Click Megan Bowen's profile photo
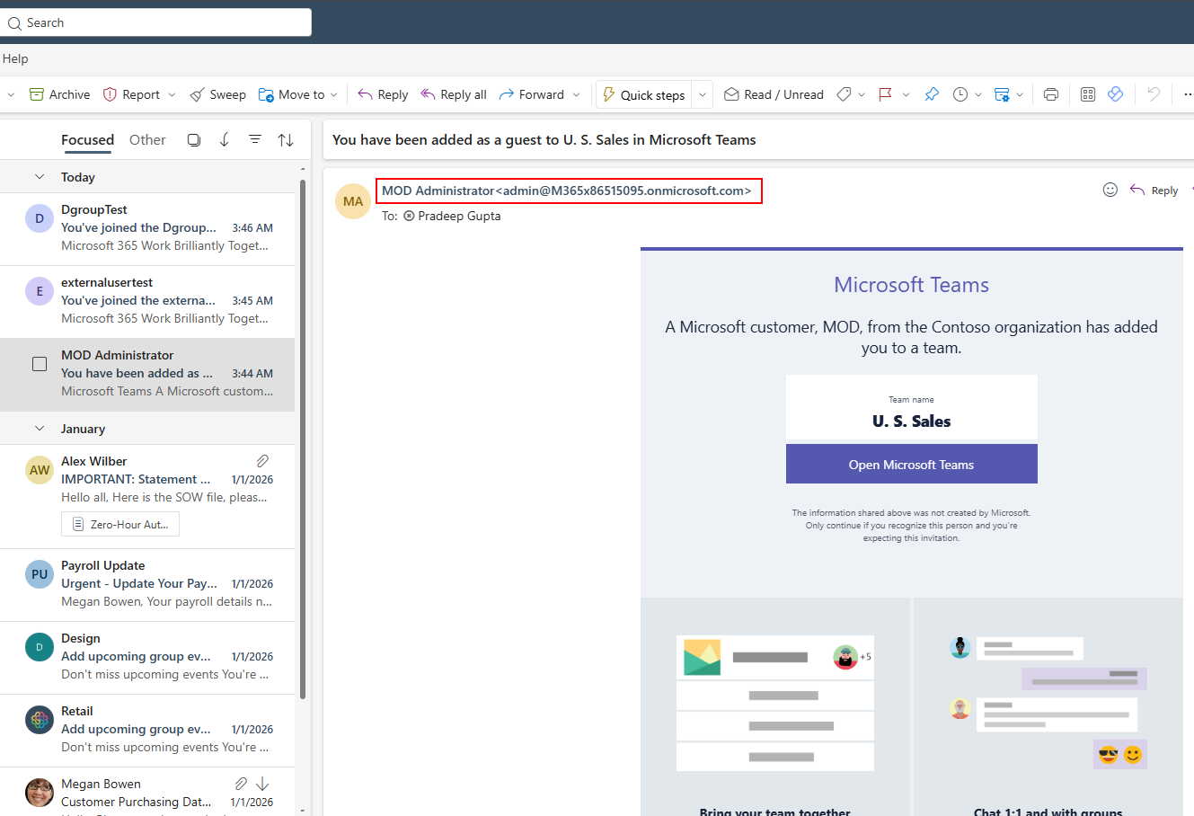Image resolution: width=1194 pixels, height=816 pixels. click(40, 793)
